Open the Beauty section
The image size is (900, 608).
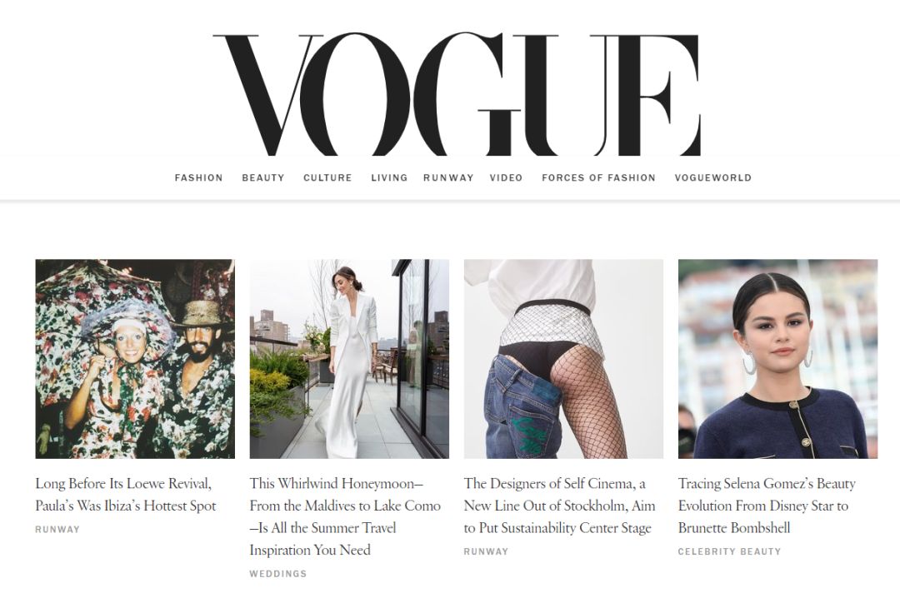pyautogui.click(x=262, y=177)
